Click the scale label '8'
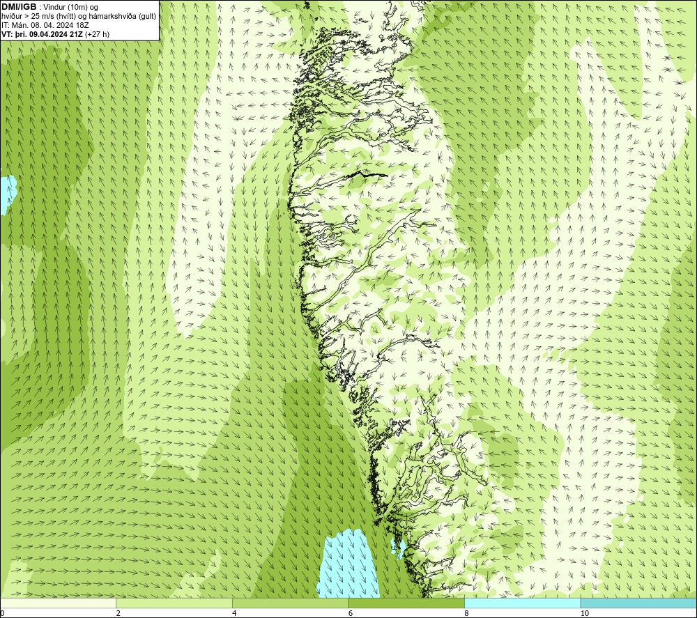The height and width of the screenshot is (618, 697). point(467,613)
